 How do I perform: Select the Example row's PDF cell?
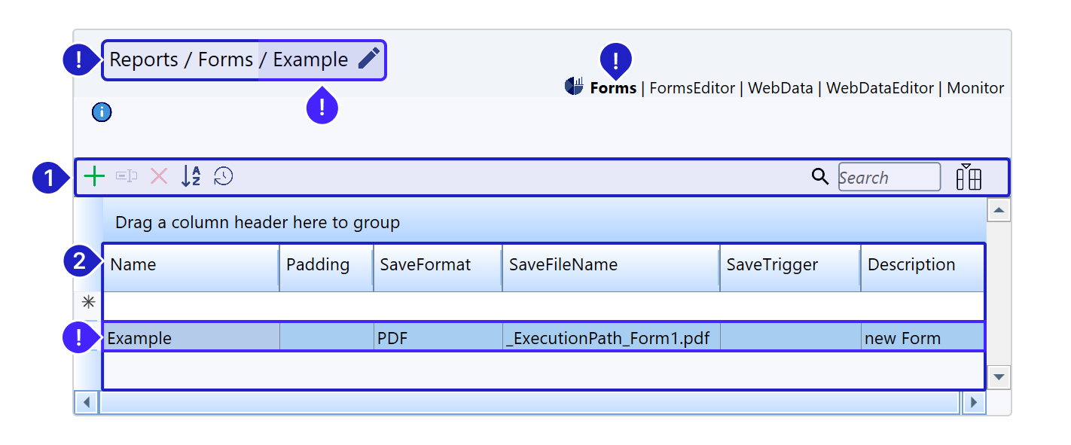click(x=437, y=339)
